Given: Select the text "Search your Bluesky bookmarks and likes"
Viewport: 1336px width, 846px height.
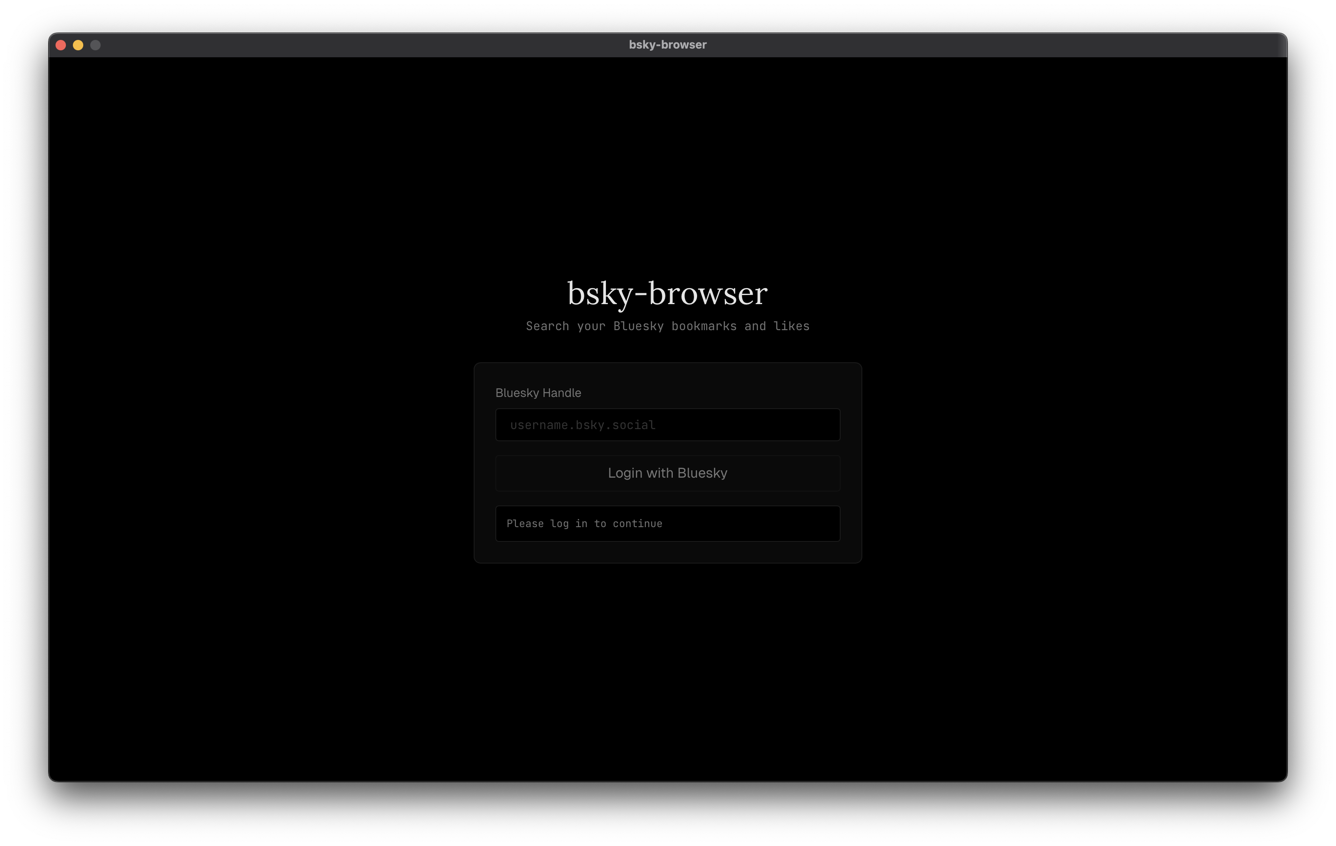Looking at the screenshot, I should pyautogui.click(x=668, y=326).
